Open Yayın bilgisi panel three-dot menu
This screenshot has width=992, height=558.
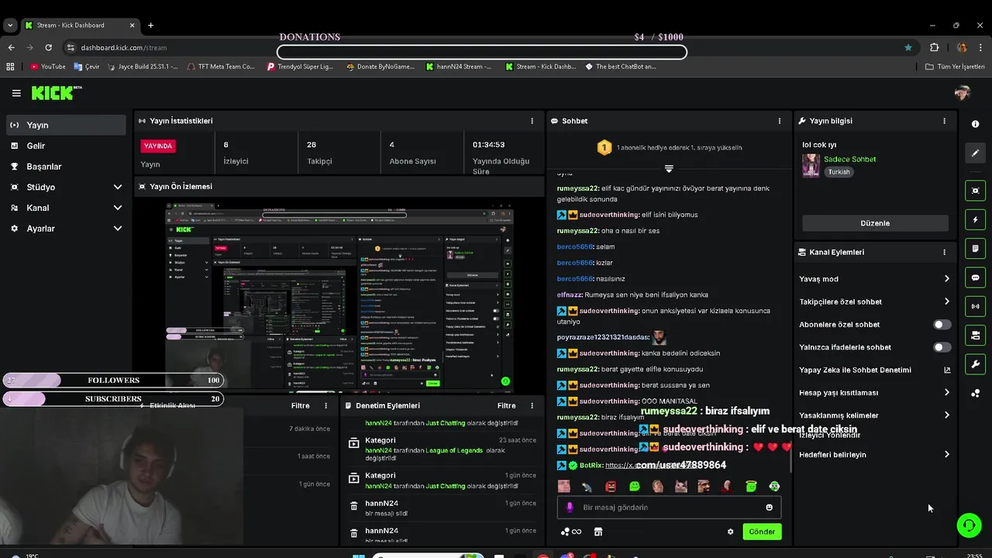point(944,121)
